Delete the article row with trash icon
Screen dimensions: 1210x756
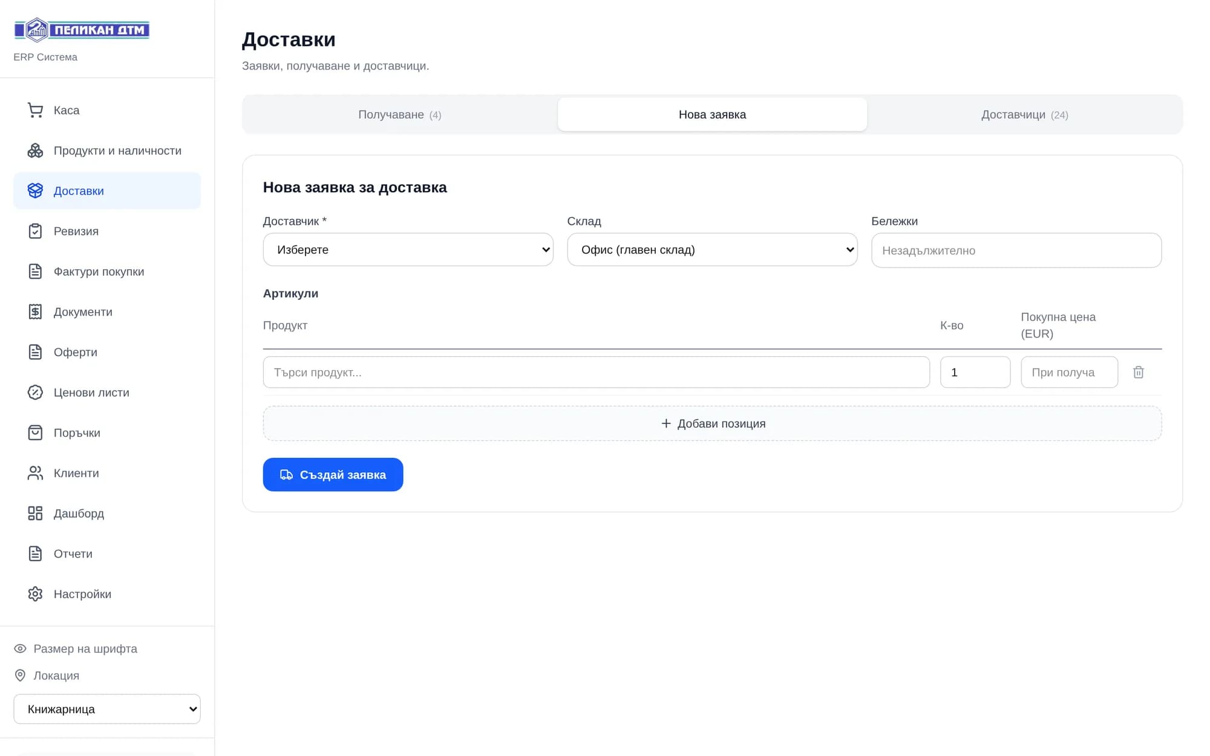click(1139, 373)
